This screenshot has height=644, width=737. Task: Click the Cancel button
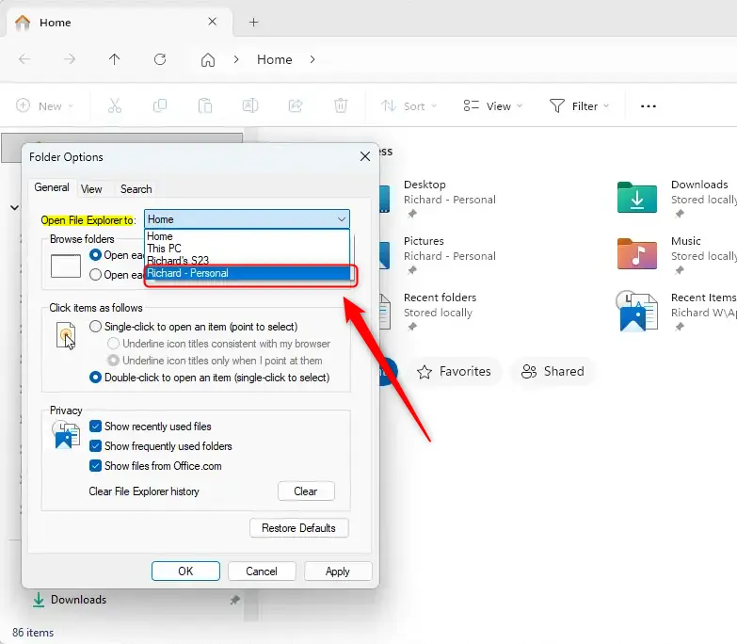click(x=262, y=572)
